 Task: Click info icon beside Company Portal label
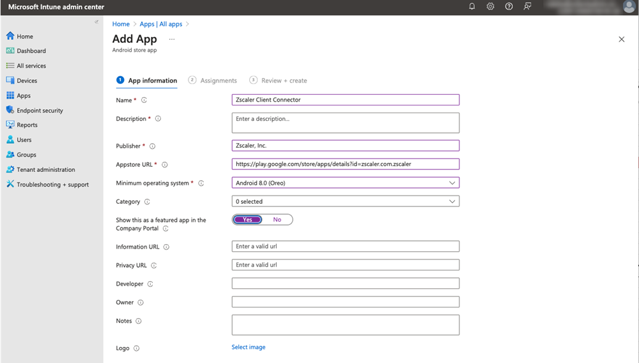point(166,229)
